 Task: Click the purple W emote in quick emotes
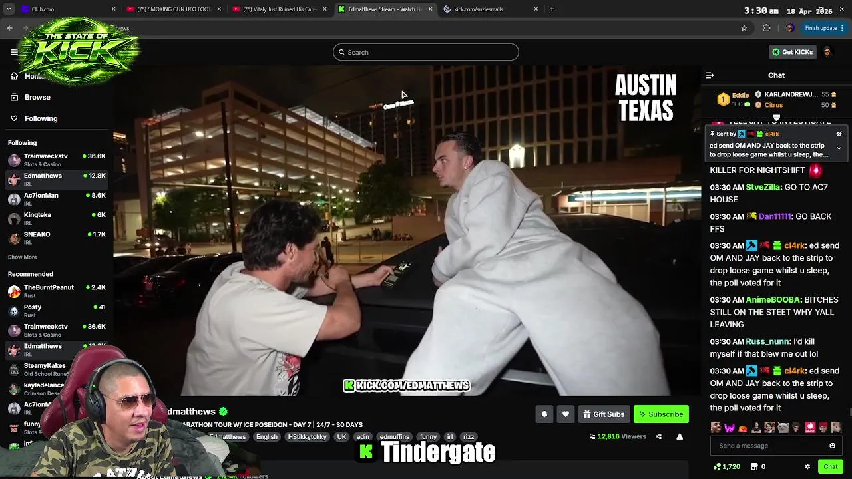pos(730,428)
